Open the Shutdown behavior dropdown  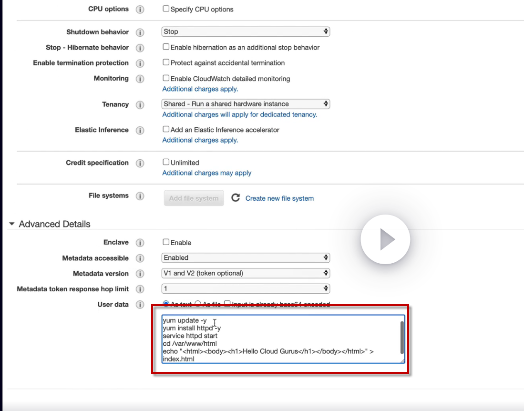[246, 32]
